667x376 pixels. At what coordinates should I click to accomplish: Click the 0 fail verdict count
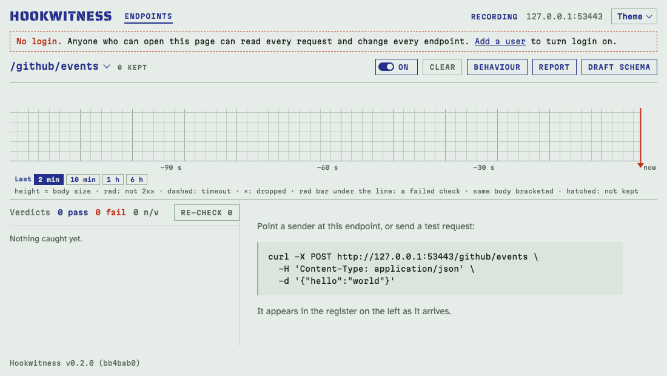pos(110,212)
